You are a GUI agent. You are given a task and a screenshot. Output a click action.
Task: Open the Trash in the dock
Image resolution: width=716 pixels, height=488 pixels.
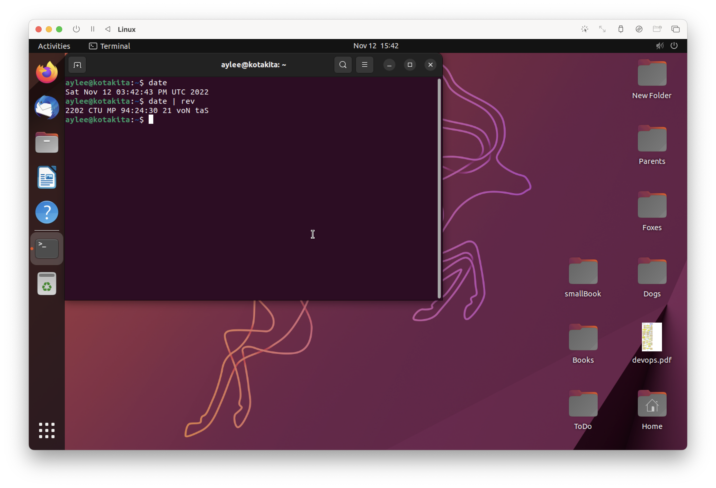(47, 284)
